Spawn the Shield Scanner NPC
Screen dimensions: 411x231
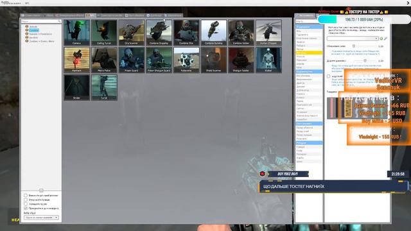(x=214, y=60)
